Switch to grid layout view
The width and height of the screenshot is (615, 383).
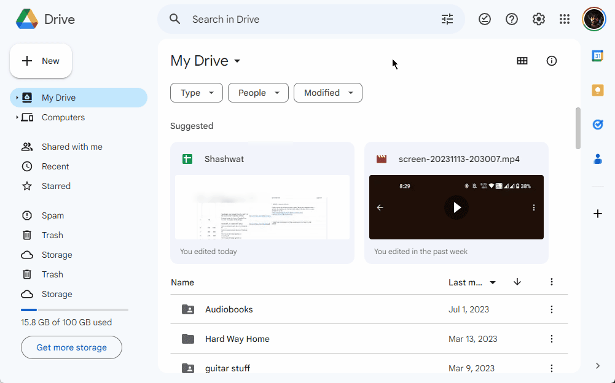coord(522,61)
